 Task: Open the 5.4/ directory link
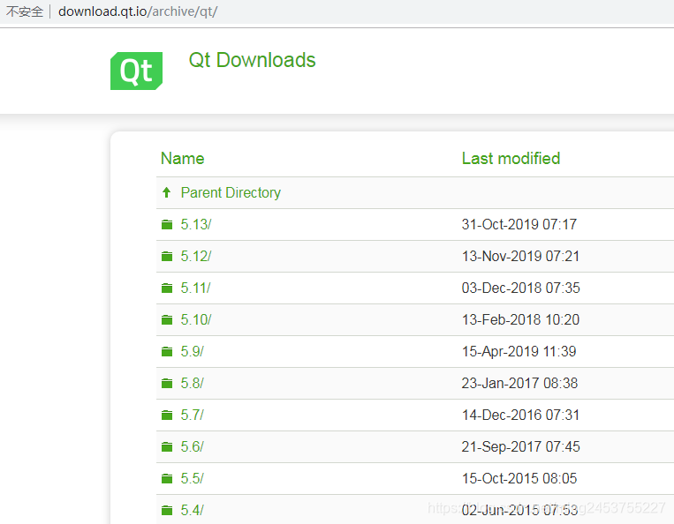click(x=193, y=510)
